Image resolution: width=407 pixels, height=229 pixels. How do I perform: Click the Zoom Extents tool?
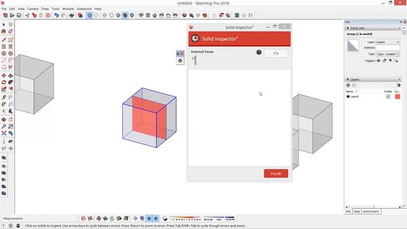point(4,133)
